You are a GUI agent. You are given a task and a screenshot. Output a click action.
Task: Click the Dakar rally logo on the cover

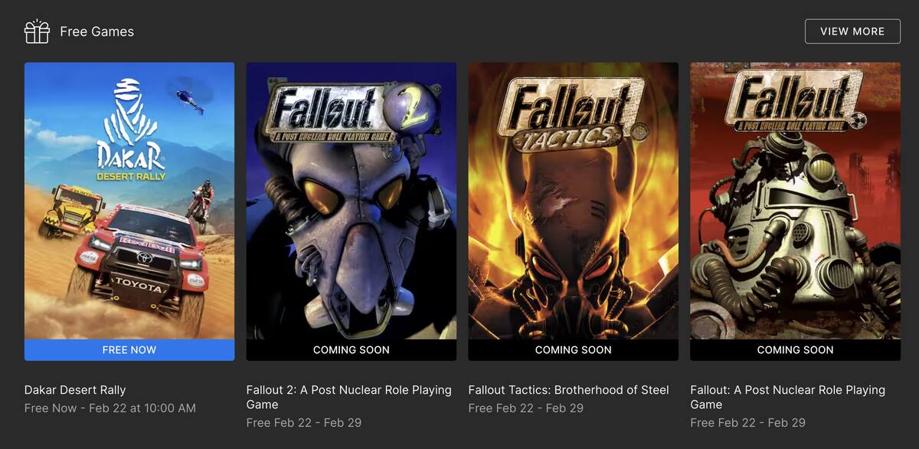tap(131, 129)
